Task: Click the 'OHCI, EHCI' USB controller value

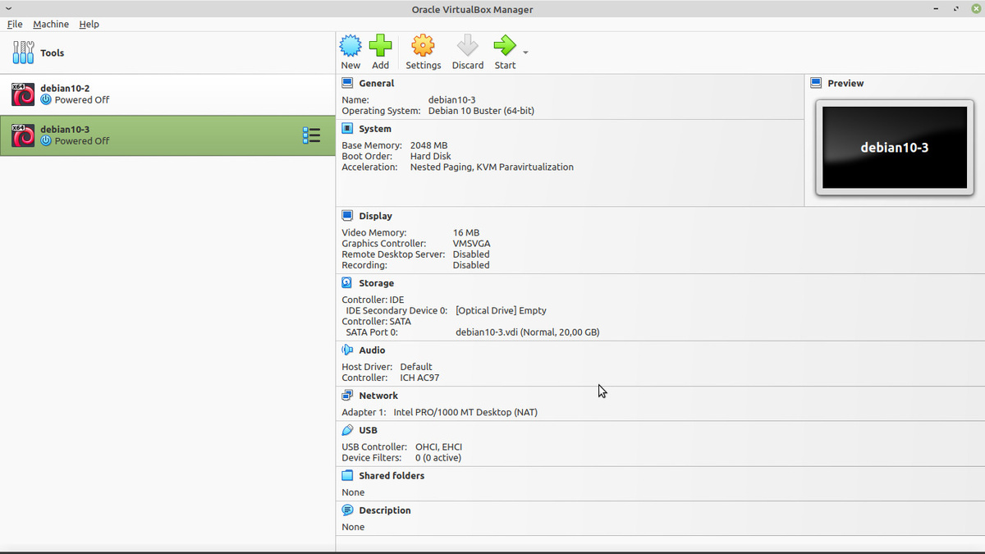Action: [438, 447]
